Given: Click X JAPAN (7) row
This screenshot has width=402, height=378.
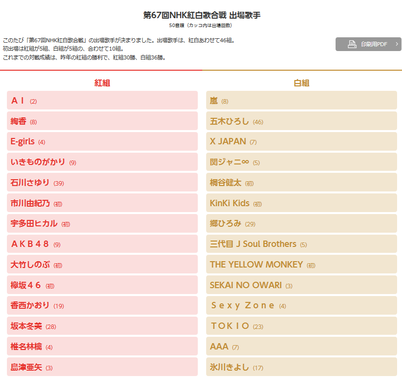Looking at the screenshot, I should point(302,141).
